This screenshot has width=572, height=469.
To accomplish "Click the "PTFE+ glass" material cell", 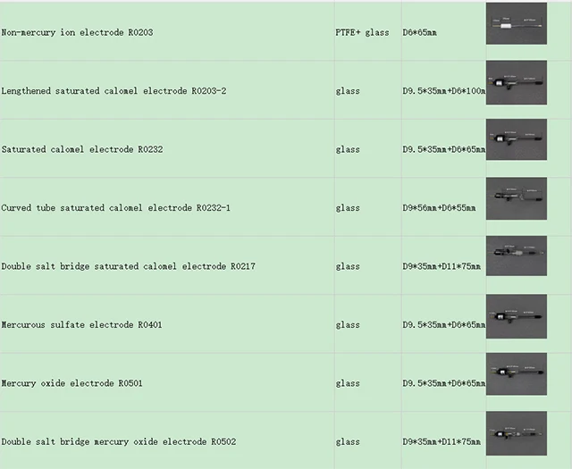I will (362, 33).
